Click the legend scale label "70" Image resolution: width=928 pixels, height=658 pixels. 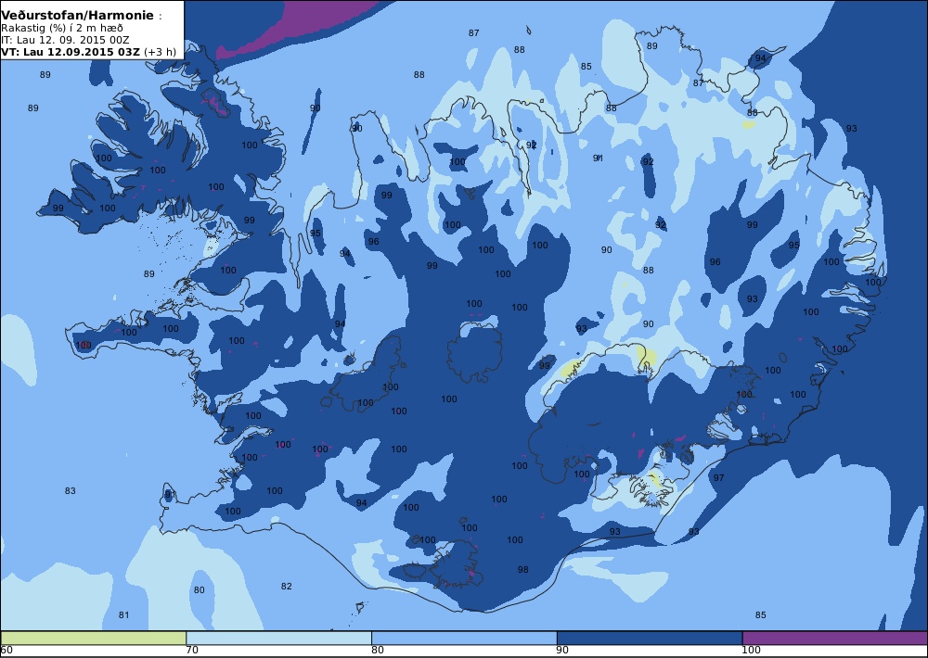click(192, 651)
